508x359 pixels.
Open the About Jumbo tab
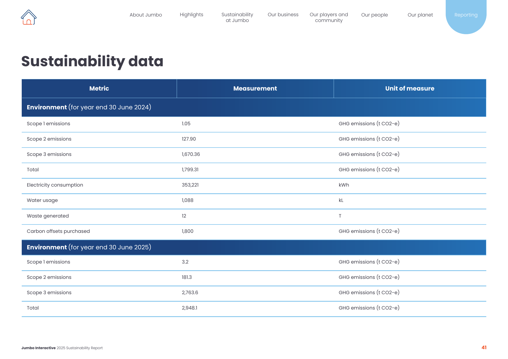click(146, 15)
